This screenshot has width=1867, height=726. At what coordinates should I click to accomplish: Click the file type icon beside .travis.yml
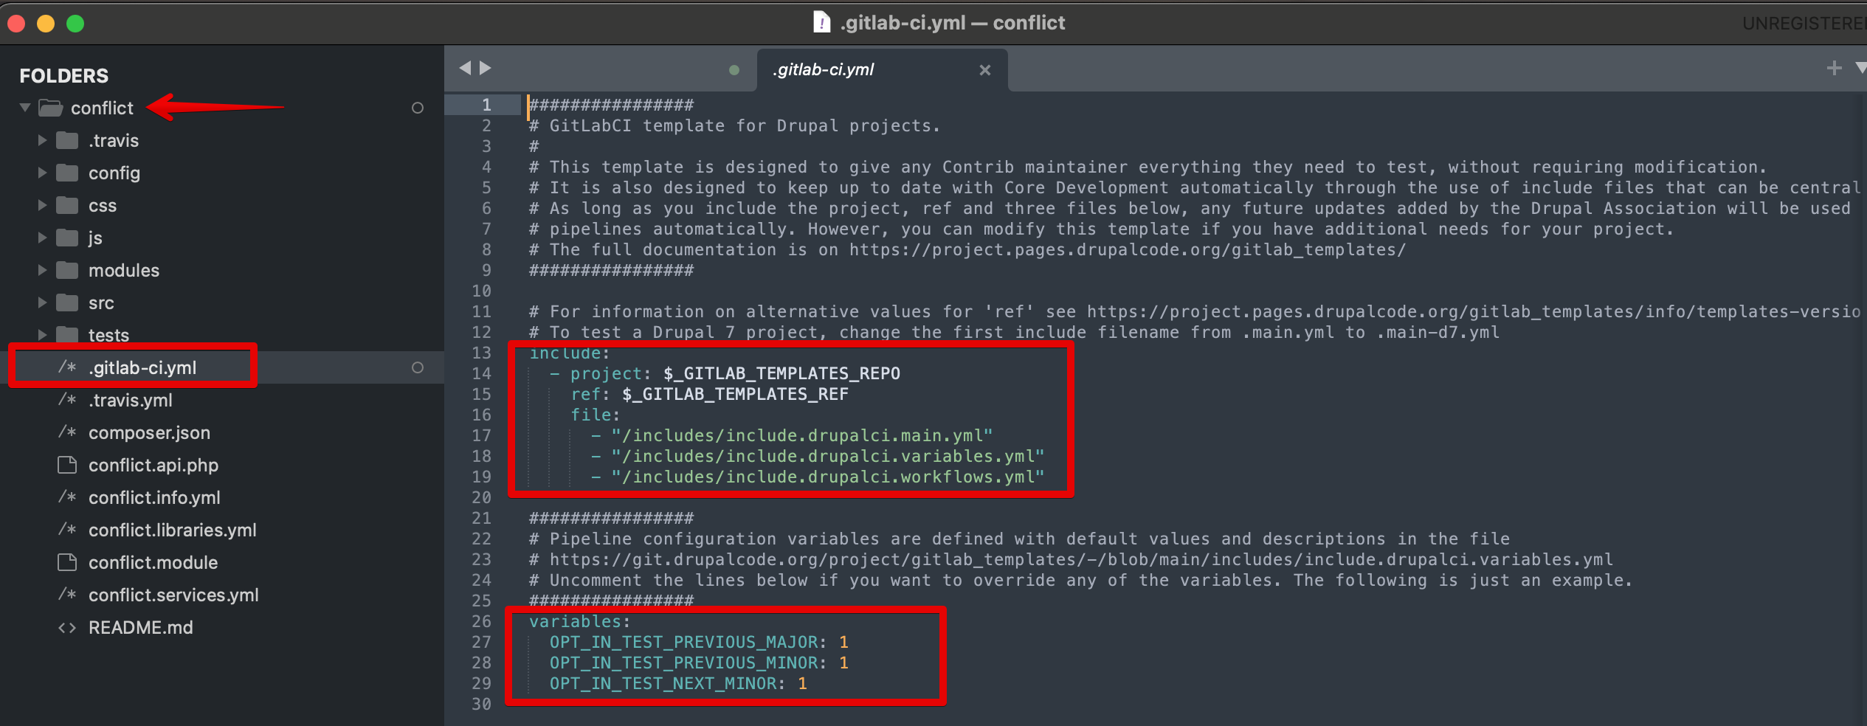pos(67,400)
